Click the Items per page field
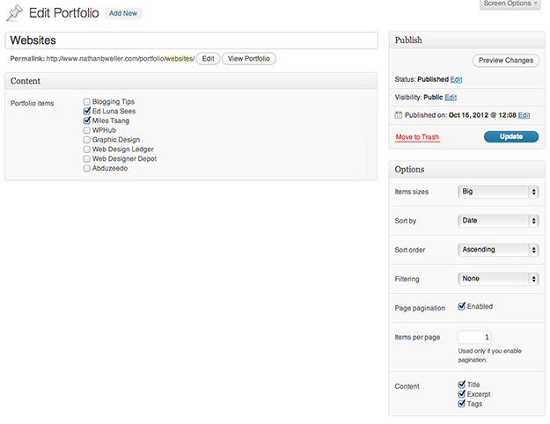The width and height of the screenshot is (550, 424). [x=475, y=337]
